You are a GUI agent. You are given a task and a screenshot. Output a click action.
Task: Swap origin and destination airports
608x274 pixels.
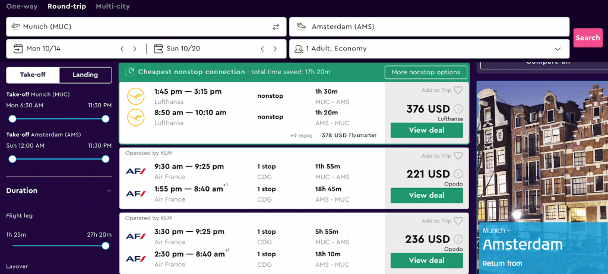[x=275, y=27]
